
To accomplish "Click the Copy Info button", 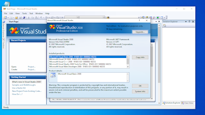I will 140,57.
